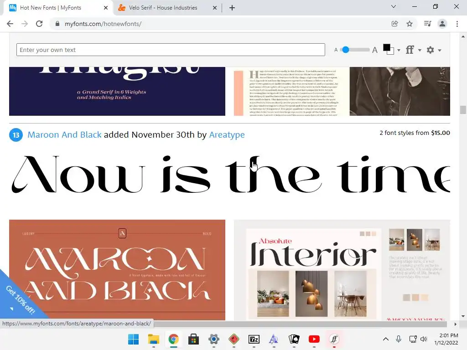Viewport: 467px width, 350px height.
Task: Open Microsoft Store from taskbar
Action: [193, 339]
